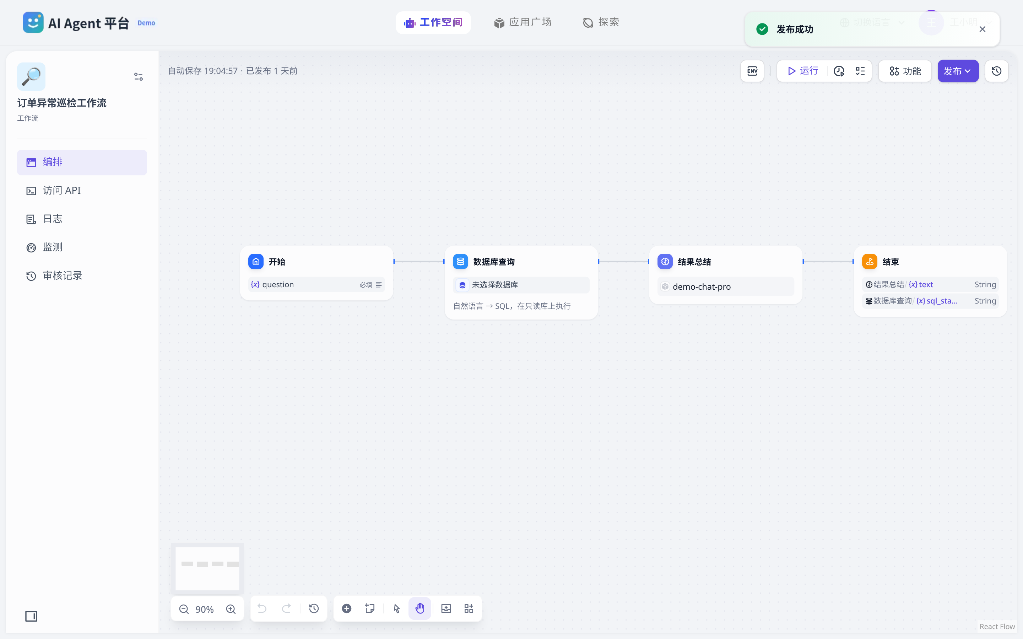The image size is (1023, 639).
Task: Select the 开始 start node
Action: tap(316, 273)
